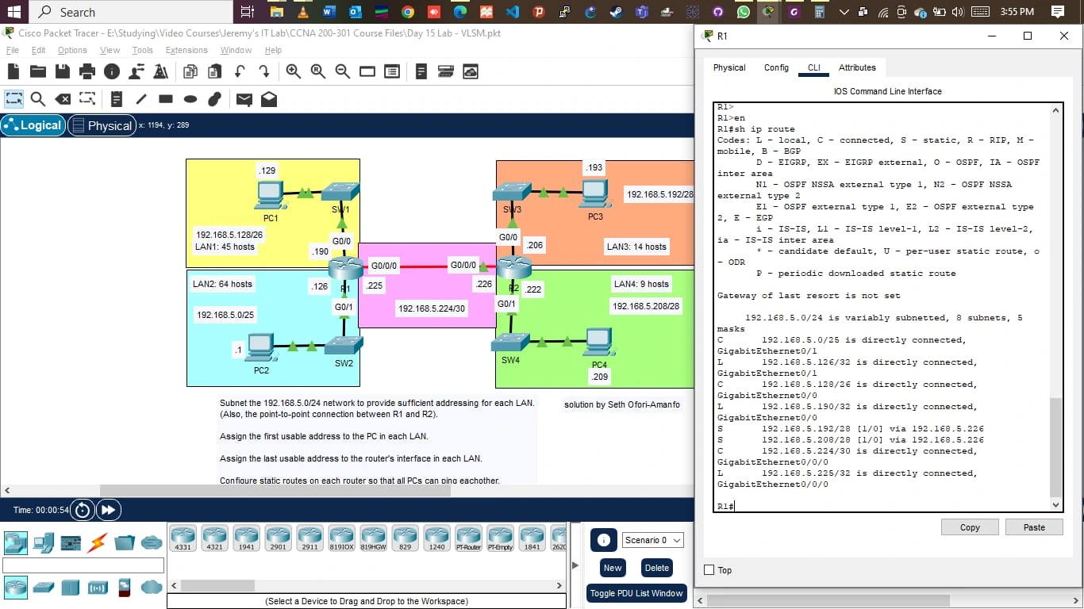Add a Complex PDU with open envelope icon
Screen dimensions: 1084x609
[x=269, y=99]
